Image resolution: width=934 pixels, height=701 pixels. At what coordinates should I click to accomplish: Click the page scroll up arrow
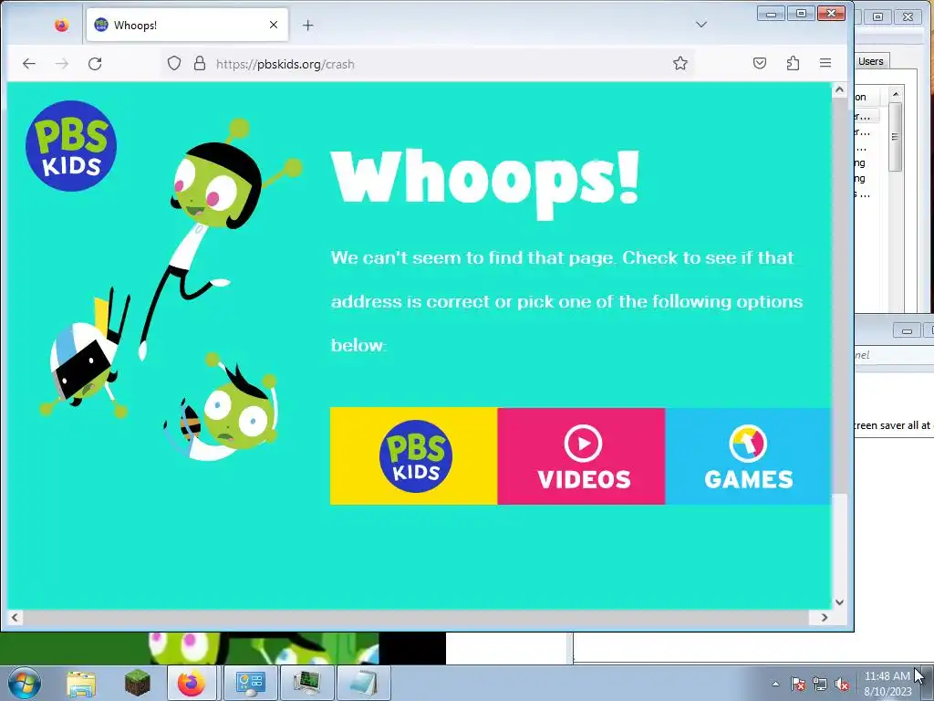pos(839,90)
